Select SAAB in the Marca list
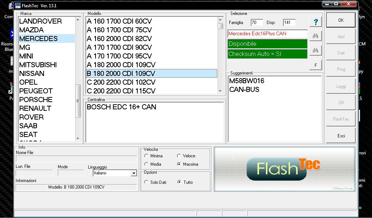 pos(47,126)
